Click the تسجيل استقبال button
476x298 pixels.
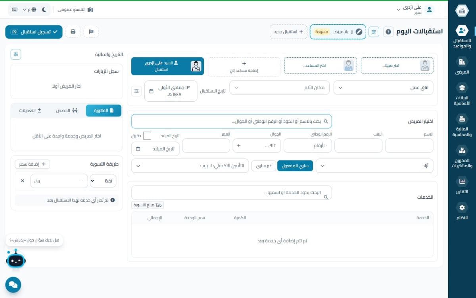coord(34,32)
